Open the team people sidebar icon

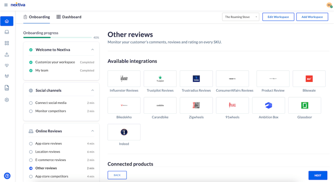click(7, 76)
